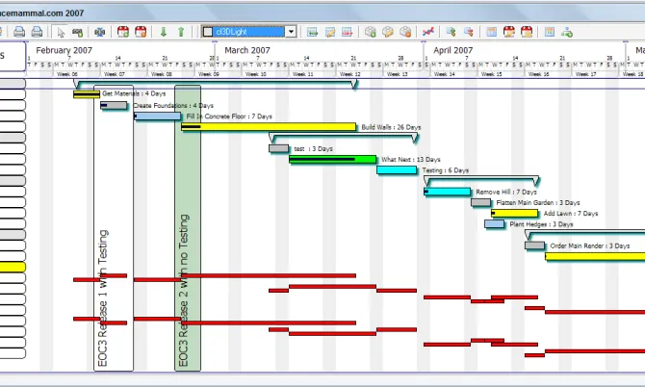This screenshot has height=387, width=645.
Task: Select the yellow Add Lawn task bar
Action: point(515,213)
